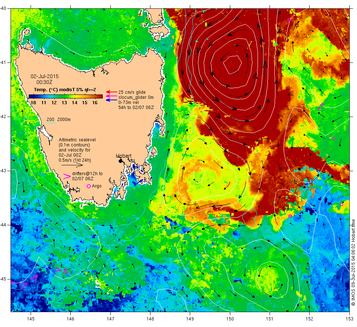Screen dimensions: 357x327
Task: Click the longitude axis label 149
Action: [x=190, y=319]
